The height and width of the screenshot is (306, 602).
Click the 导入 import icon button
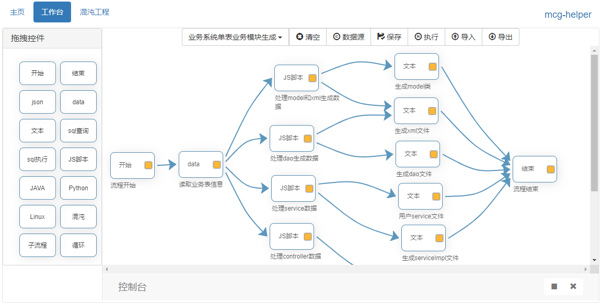pyautogui.click(x=463, y=37)
